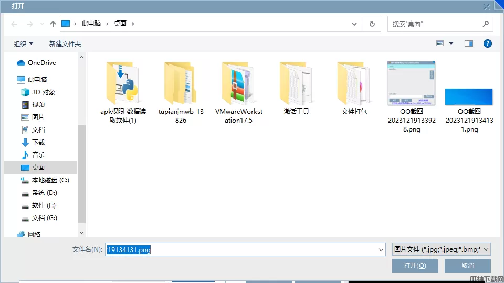This screenshot has width=504, height=283.
Task: Open 音乐 folder in the sidebar
Action: coord(33,155)
